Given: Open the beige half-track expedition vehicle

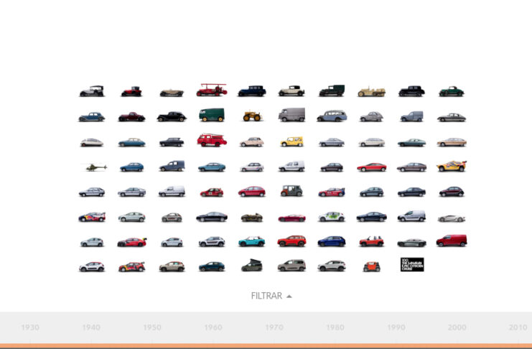Looking at the screenshot, I should click(372, 91).
